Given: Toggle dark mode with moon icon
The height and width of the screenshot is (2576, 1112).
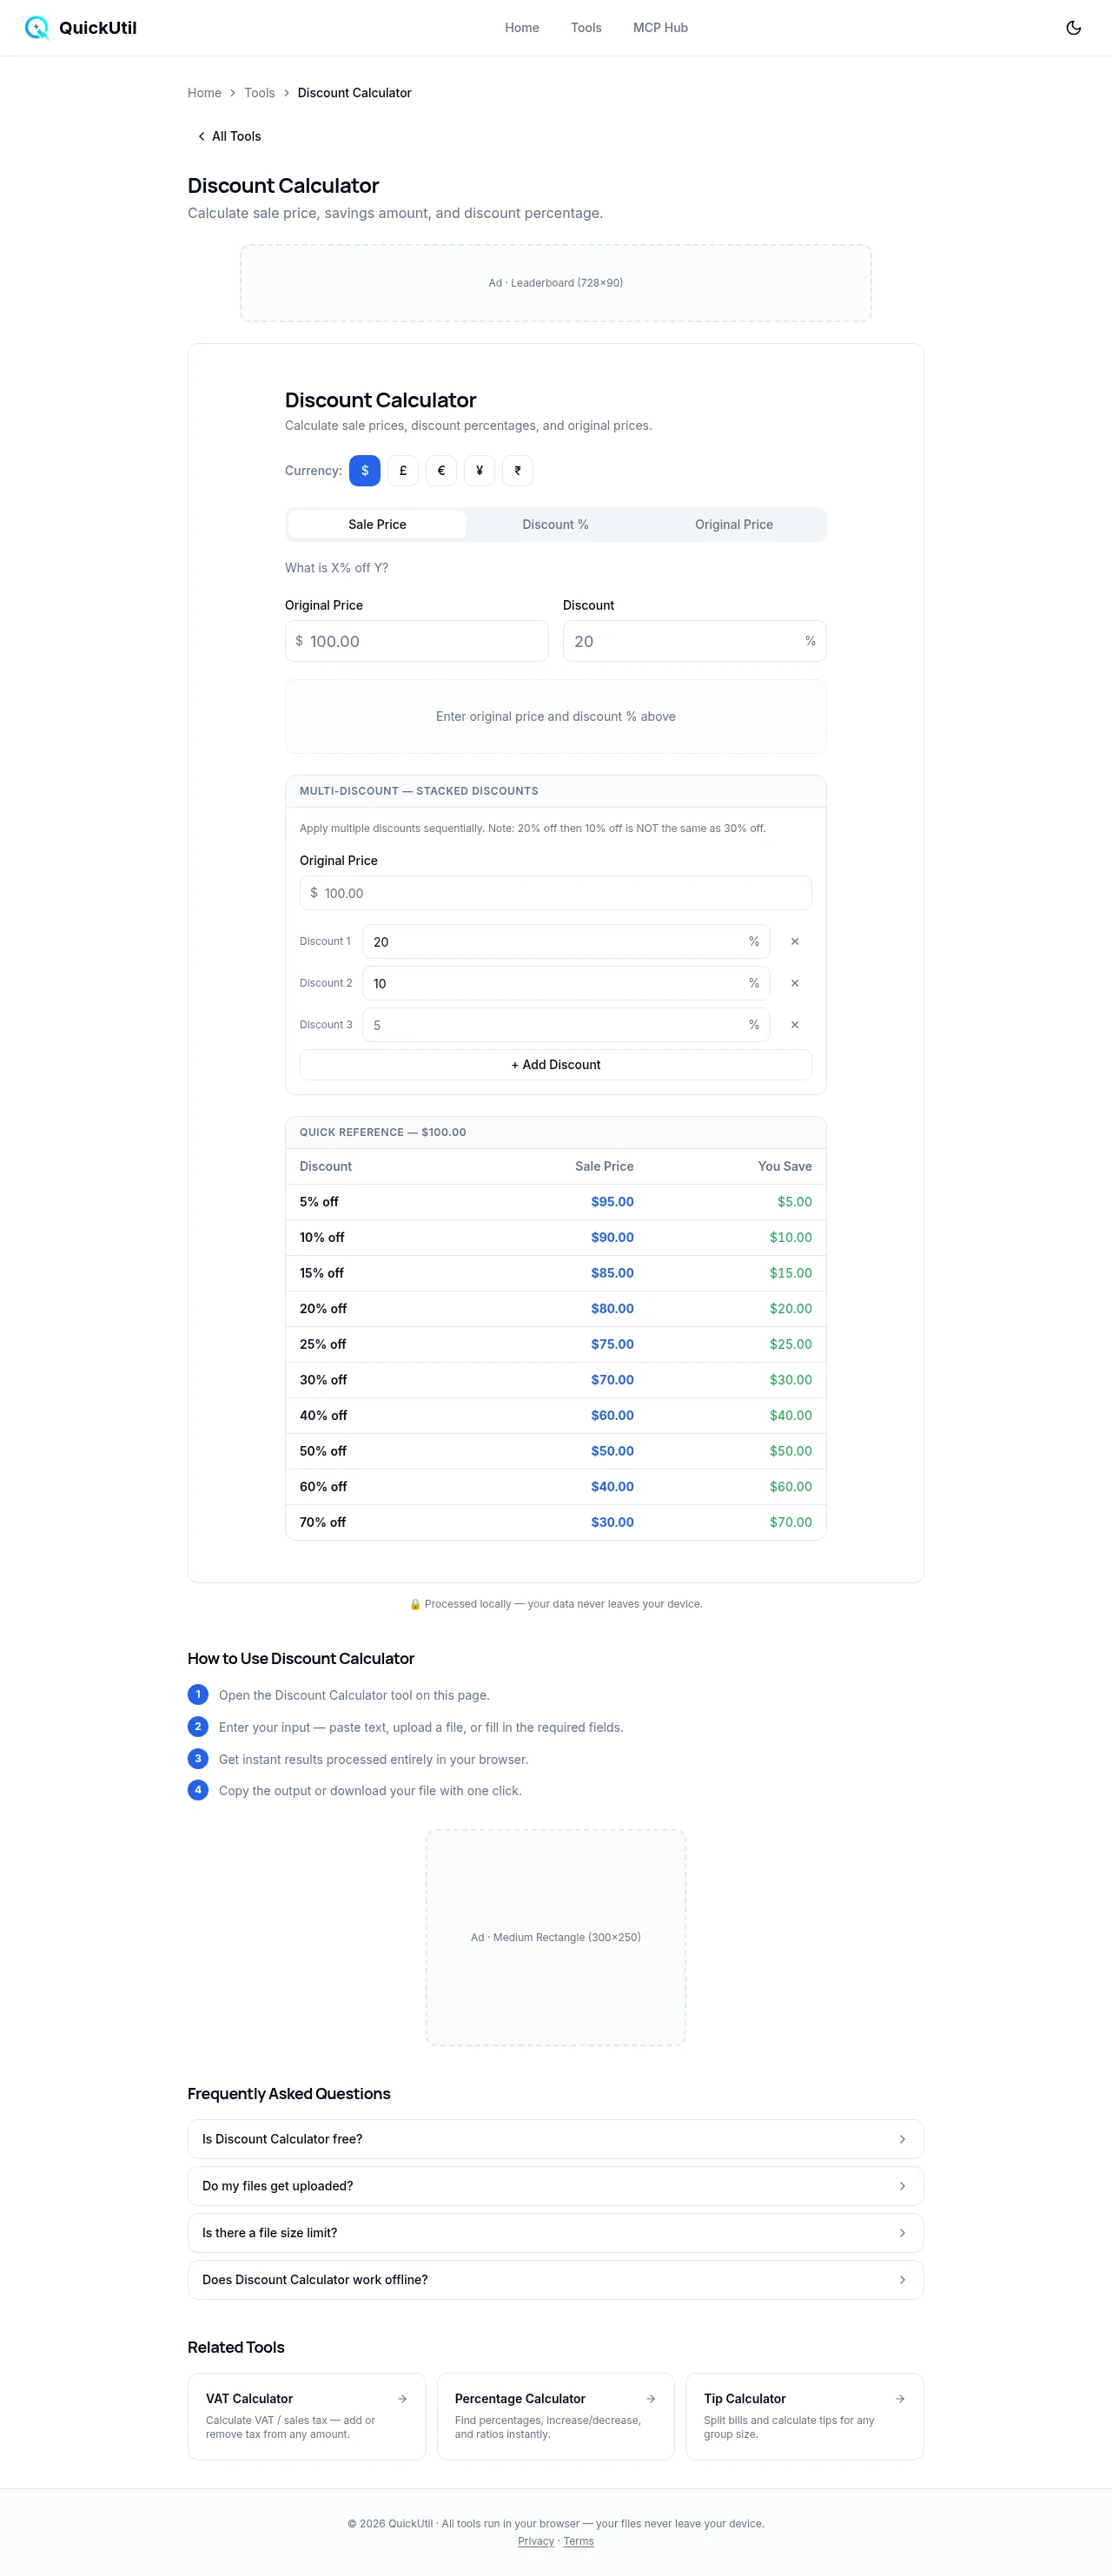Looking at the screenshot, I should [1073, 28].
